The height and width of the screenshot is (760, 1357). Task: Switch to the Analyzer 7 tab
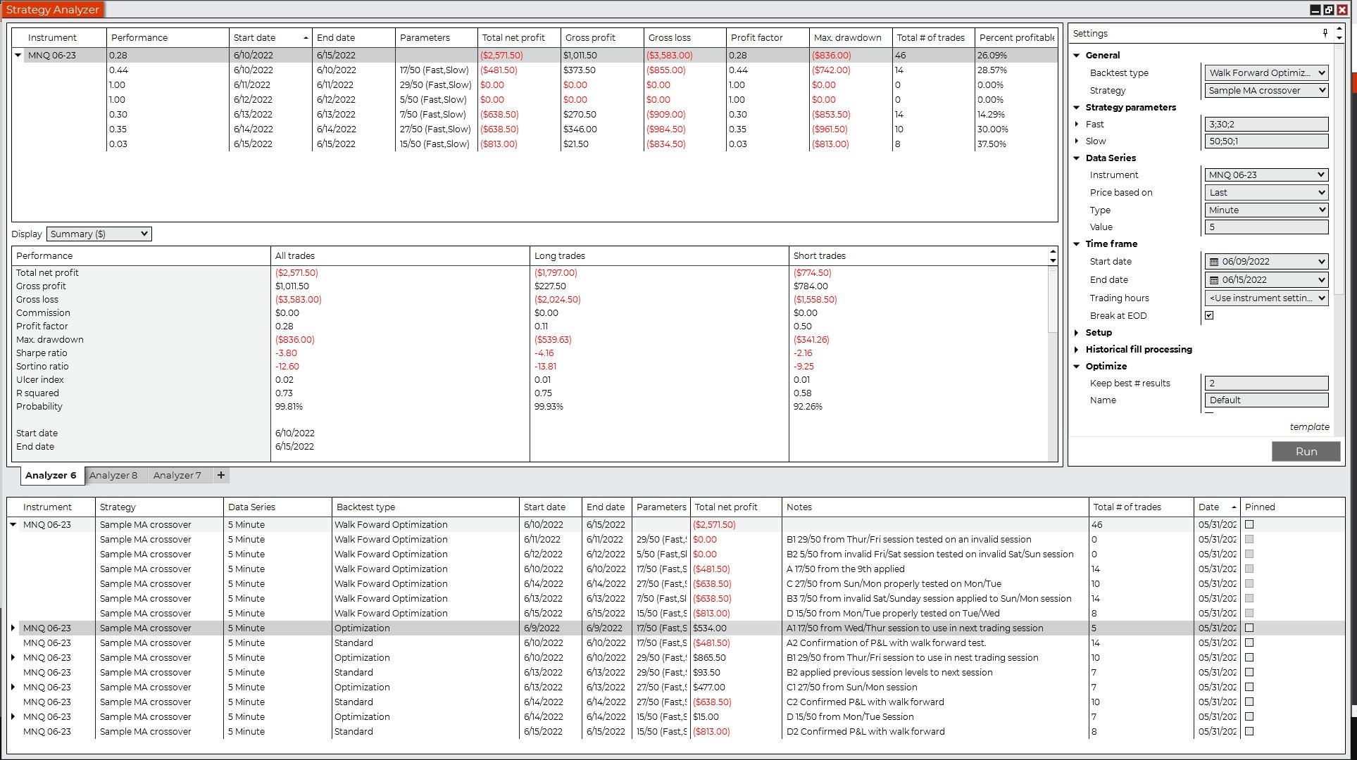coord(177,476)
